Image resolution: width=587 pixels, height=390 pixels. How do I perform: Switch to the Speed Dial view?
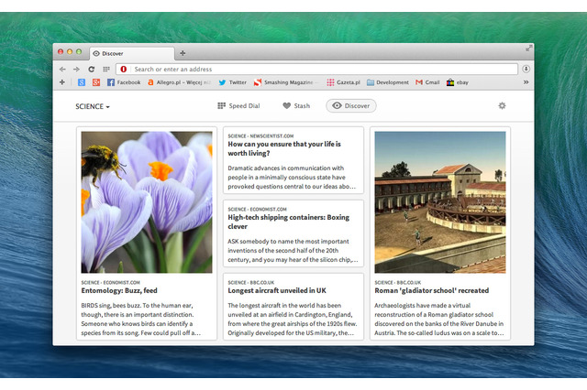[240, 106]
